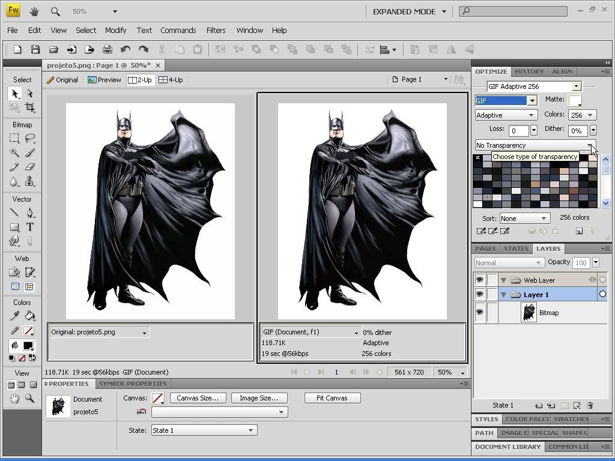The width and height of the screenshot is (615, 461).
Task: Select the Slice tool
Action: pyautogui.click(x=30, y=272)
